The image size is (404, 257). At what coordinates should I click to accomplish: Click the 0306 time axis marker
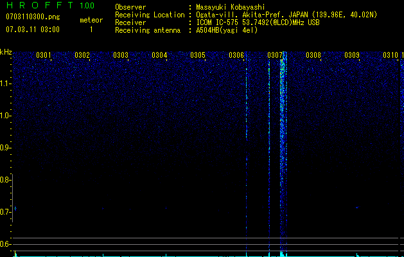(236, 55)
